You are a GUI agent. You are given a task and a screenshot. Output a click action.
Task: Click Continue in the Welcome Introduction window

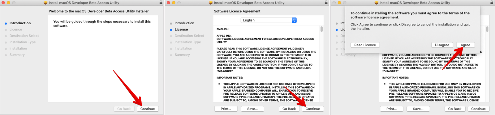point(148,109)
